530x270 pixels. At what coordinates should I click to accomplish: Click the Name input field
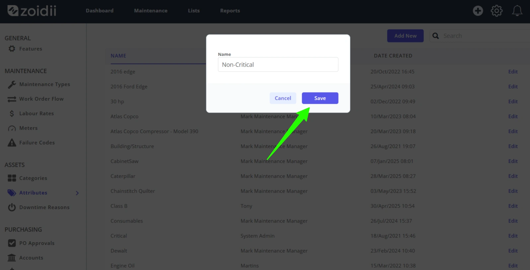tap(278, 65)
